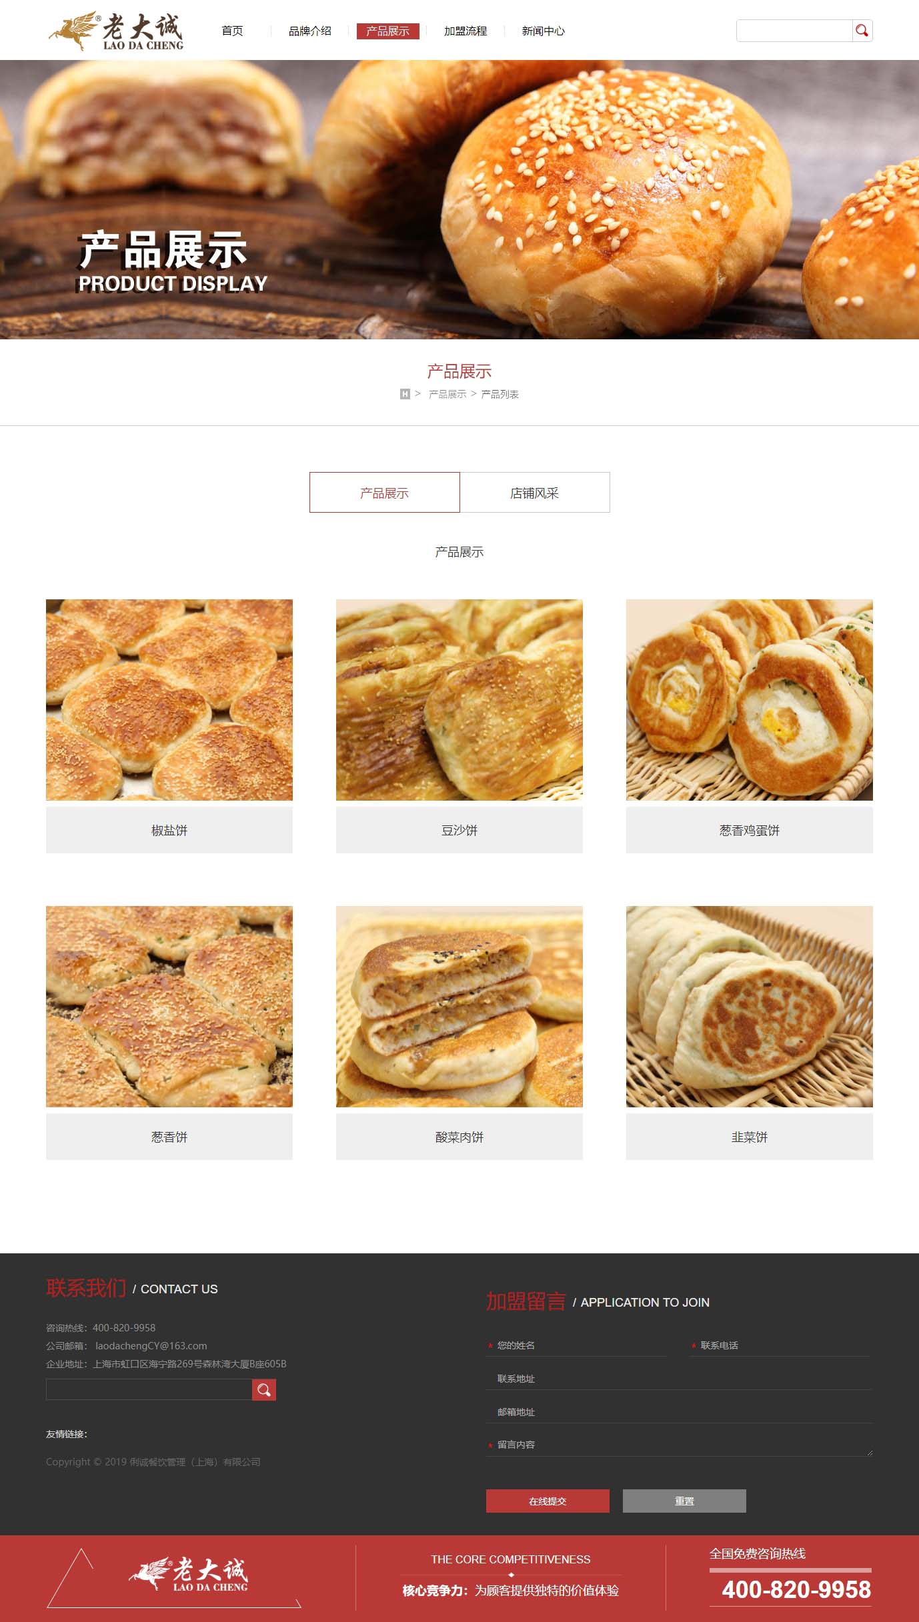Viewport: 919px width, 1622px height.
Task: Click the header search magnifier icon
Action: click(862, 31)
